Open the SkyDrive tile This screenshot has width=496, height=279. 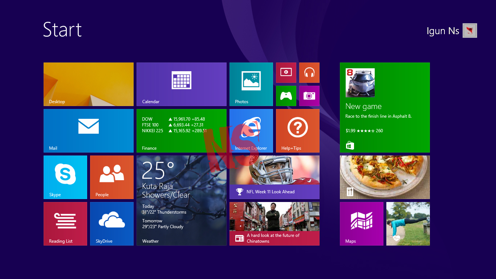point(112,224)
